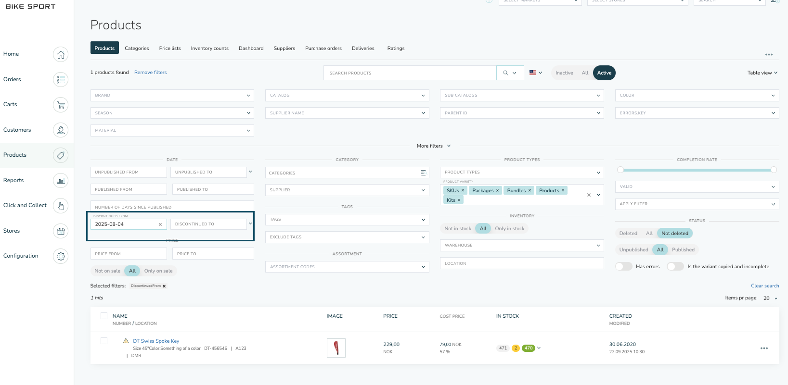788x385 pixels.
Task: Click the Carts shopping cart icon
Action: click(61, 105)
